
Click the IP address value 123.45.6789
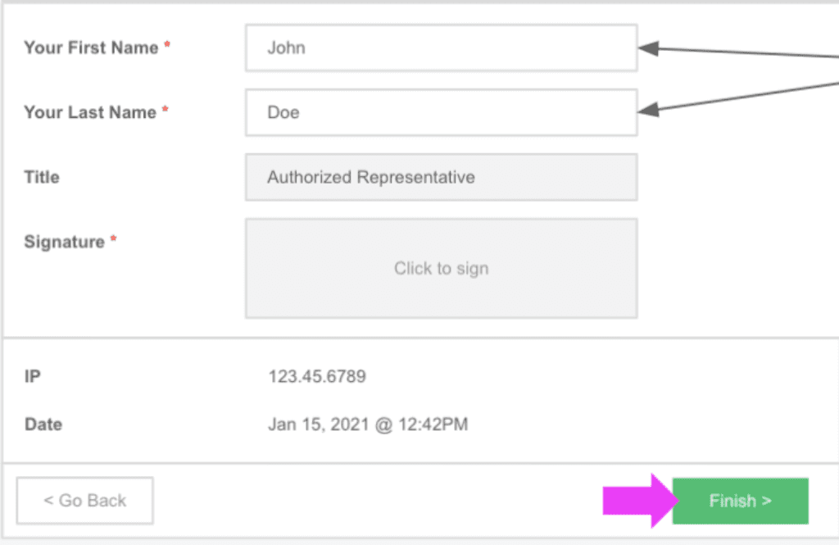pyautogui.click(x=317, y=377)
